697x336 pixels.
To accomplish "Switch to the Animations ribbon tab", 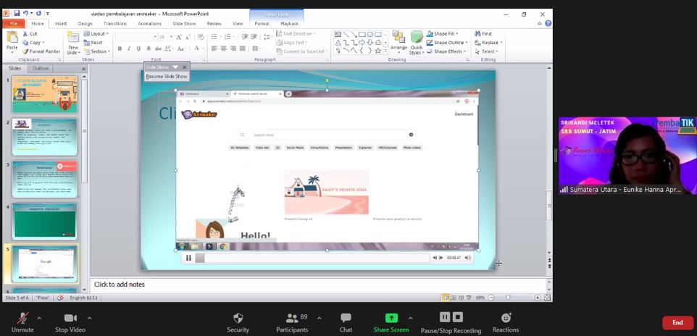I will click(x=150, y=24).
